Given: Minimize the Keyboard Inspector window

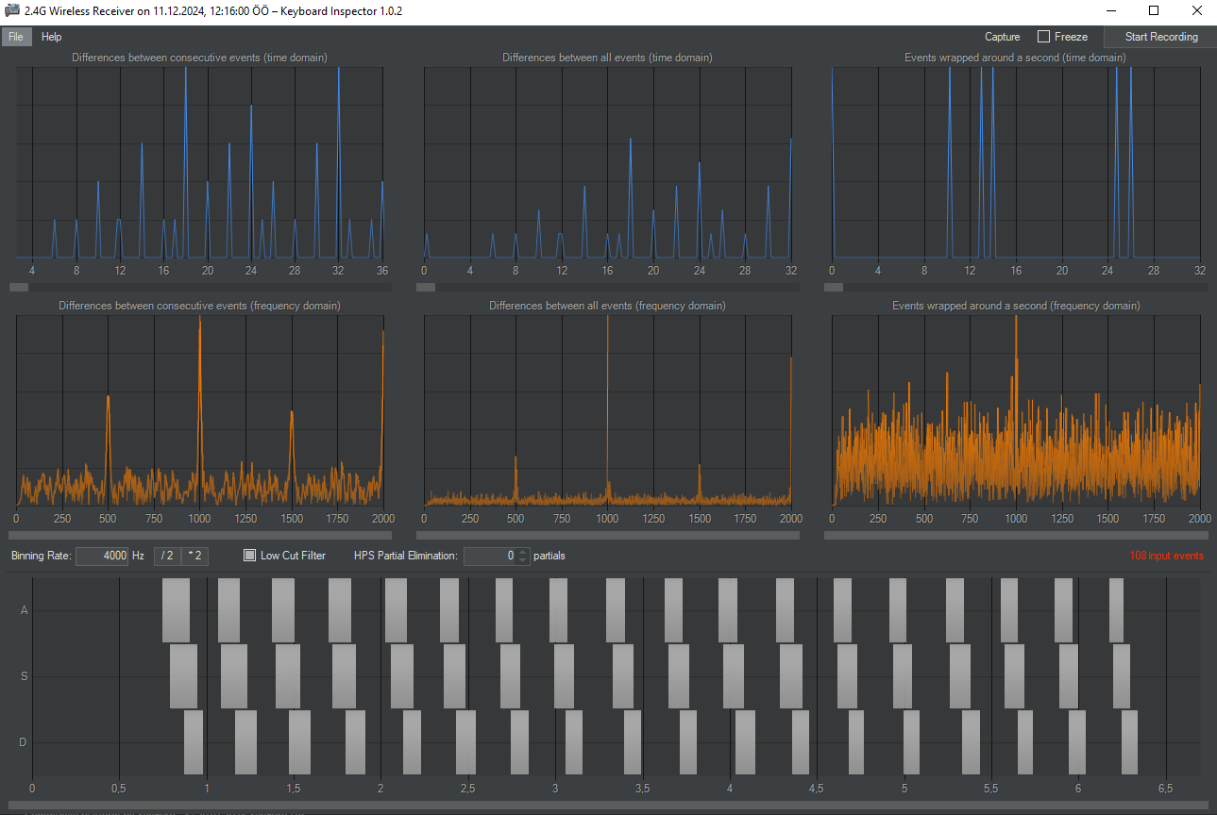Looking at the screenshot, I should [x=1109, y=10].
